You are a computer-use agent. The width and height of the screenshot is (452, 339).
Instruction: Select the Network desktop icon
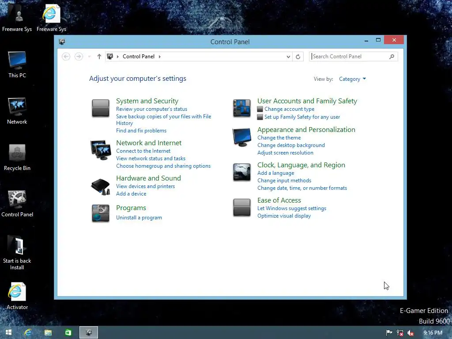tap(17, 111)
